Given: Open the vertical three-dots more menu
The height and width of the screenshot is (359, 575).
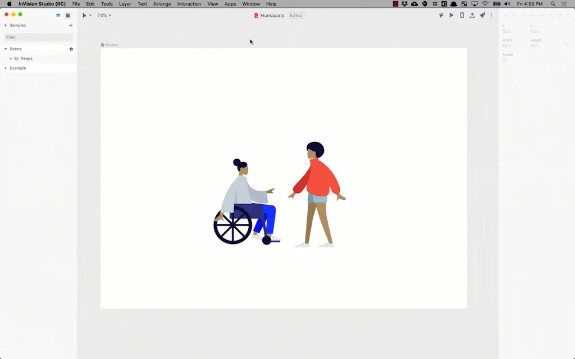Looking at the screenshot, I should coord(491,15).
